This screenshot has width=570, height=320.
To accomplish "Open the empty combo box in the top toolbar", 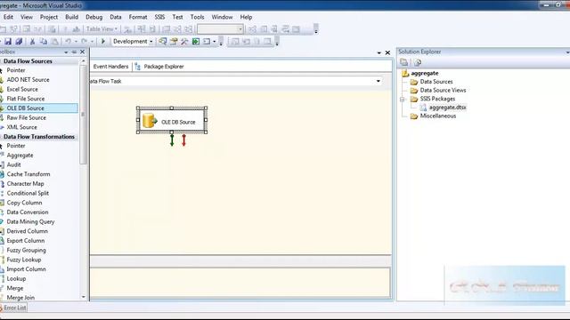I will pyautogui.click(x=220, y=29).
